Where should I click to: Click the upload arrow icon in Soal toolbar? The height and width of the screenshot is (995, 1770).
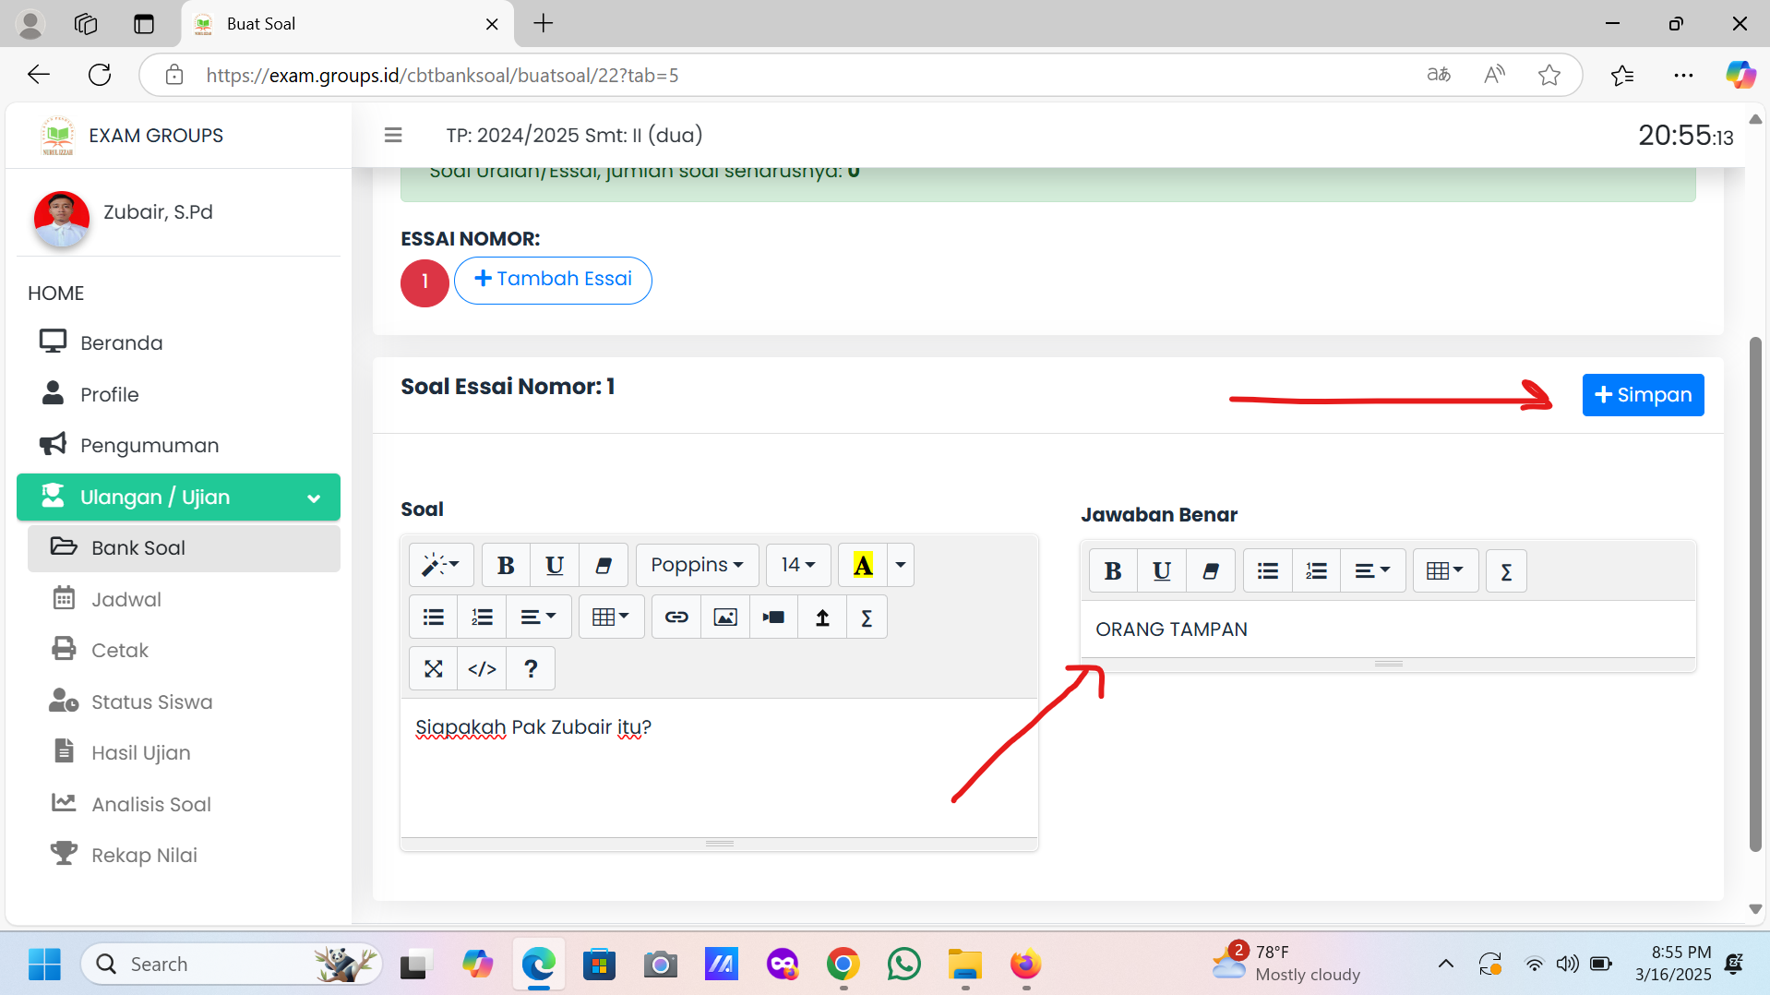tap(822, 617)
